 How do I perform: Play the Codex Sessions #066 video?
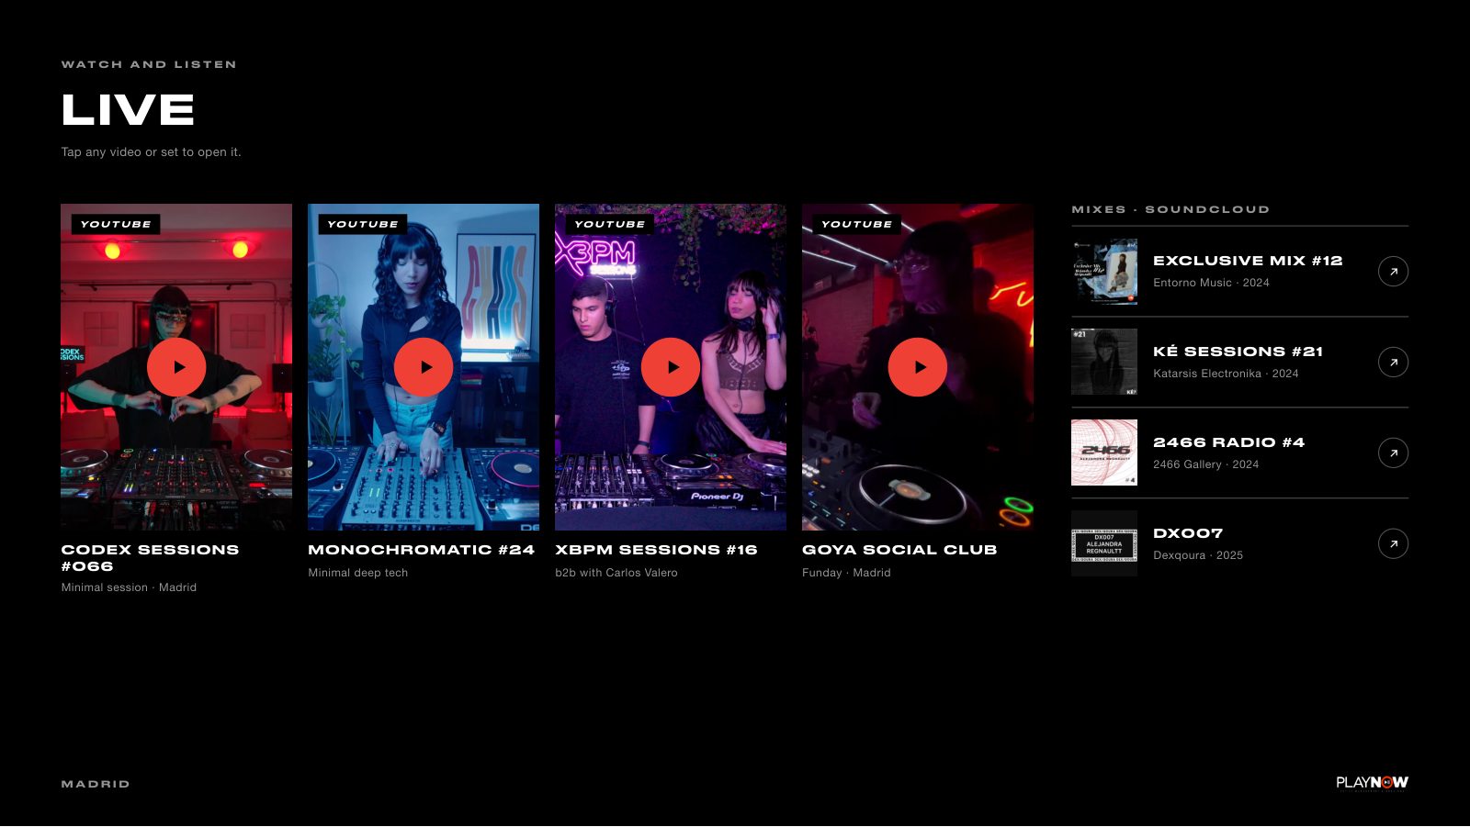pyautogui.click(x=176, y=367)
